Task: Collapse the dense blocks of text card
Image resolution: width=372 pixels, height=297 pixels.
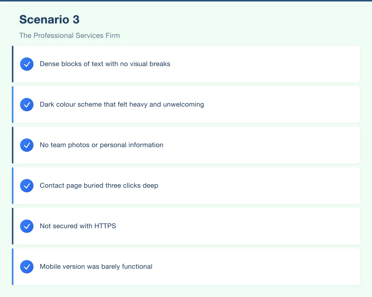Action: coord(186,64)
